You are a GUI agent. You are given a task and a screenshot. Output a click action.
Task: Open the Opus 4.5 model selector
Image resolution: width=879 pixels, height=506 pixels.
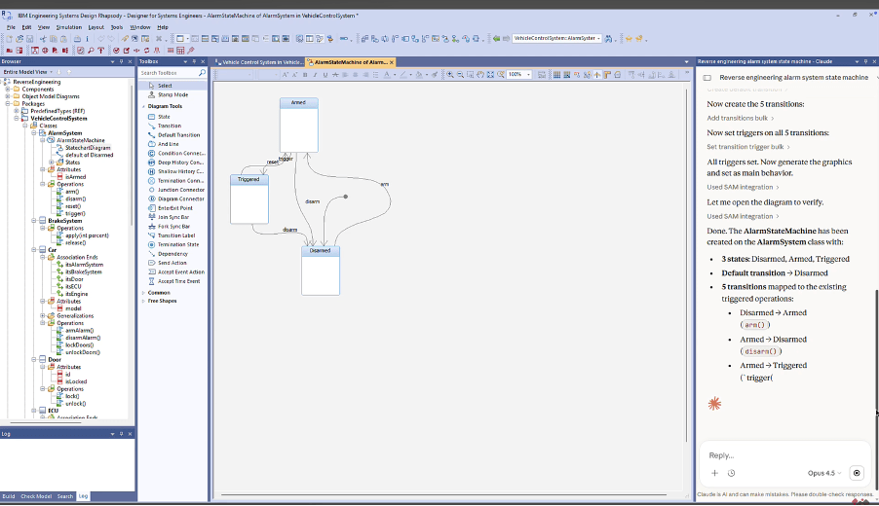(x=824, y=473)
